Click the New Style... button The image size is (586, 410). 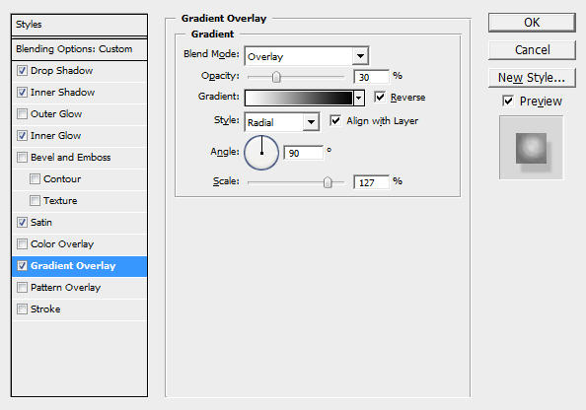coord(532,78)
